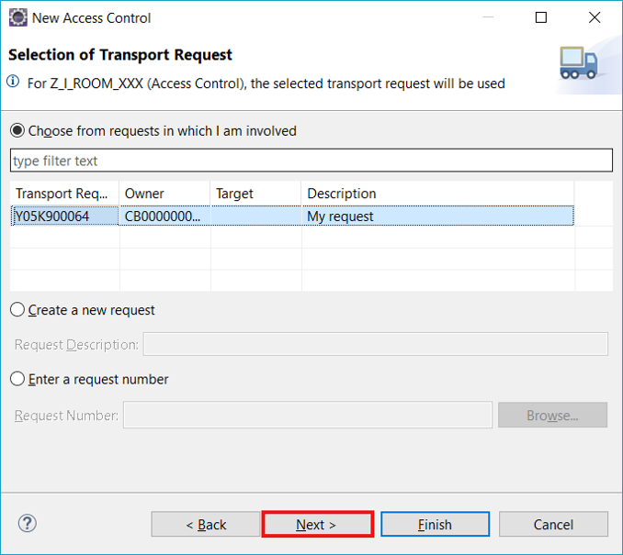Cancel the transport request dialog
The height and width of the screenshot is (555, 623).
point(553,524)
